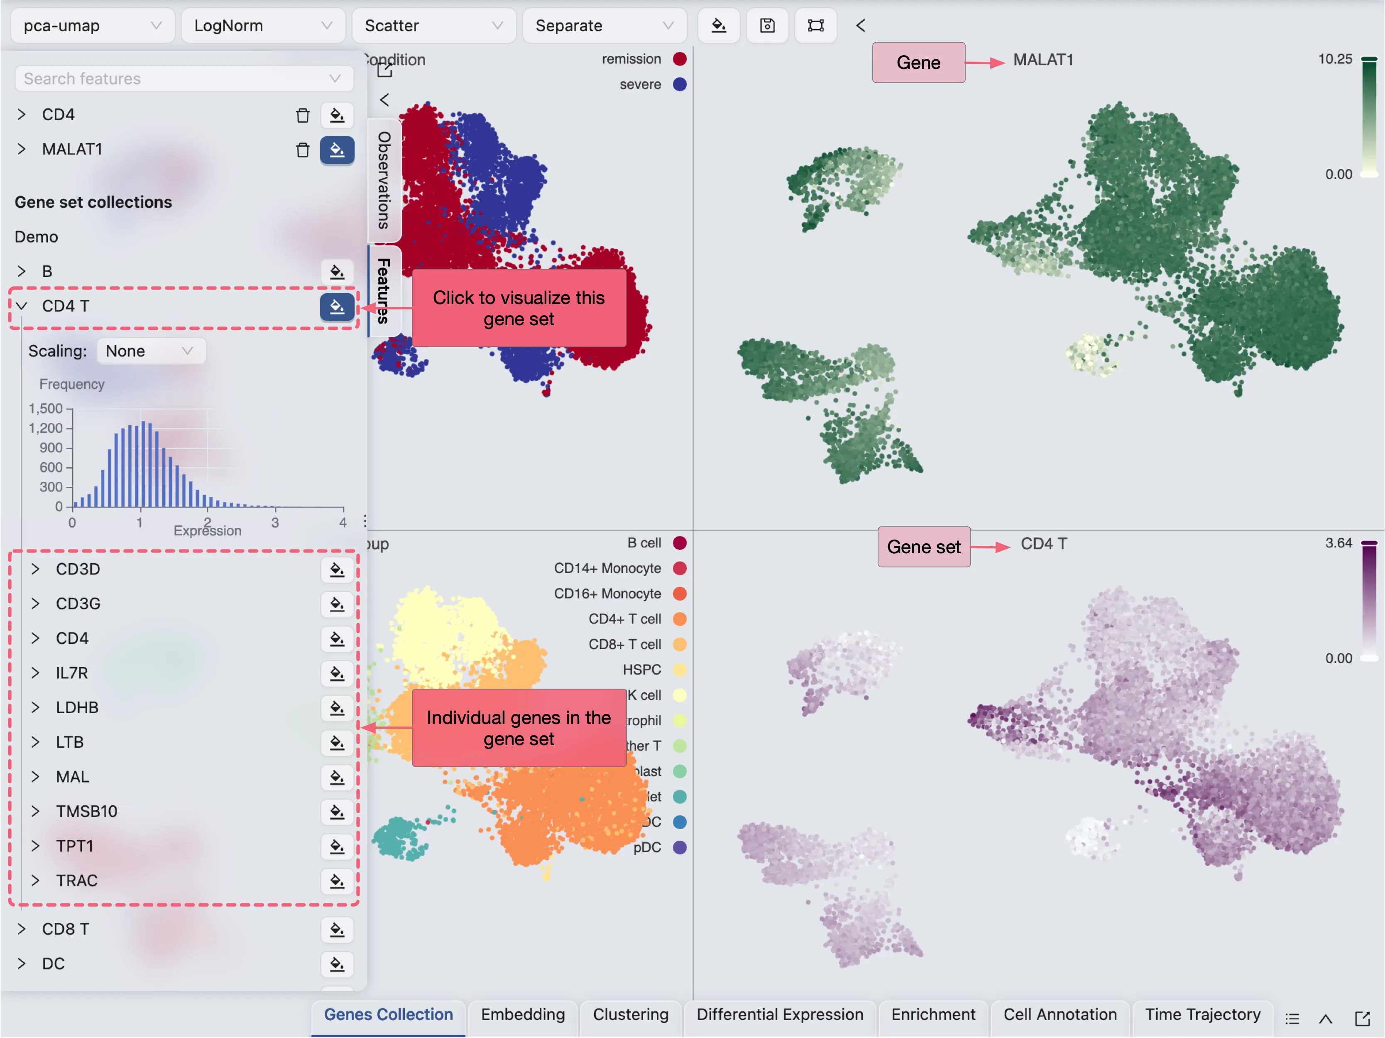
Task: Click the pop-out icon at bottom right
Action: click(x=1362, y=1018)
